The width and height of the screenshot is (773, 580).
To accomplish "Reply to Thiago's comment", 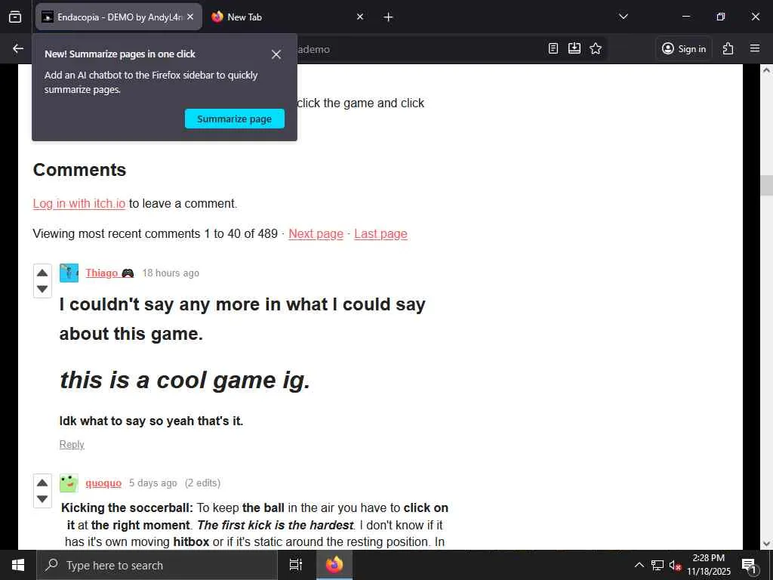I will coord(72,444).
